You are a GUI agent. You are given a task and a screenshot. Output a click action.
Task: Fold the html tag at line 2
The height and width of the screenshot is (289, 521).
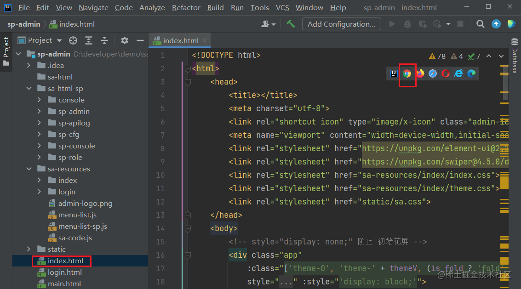(188, 69)
